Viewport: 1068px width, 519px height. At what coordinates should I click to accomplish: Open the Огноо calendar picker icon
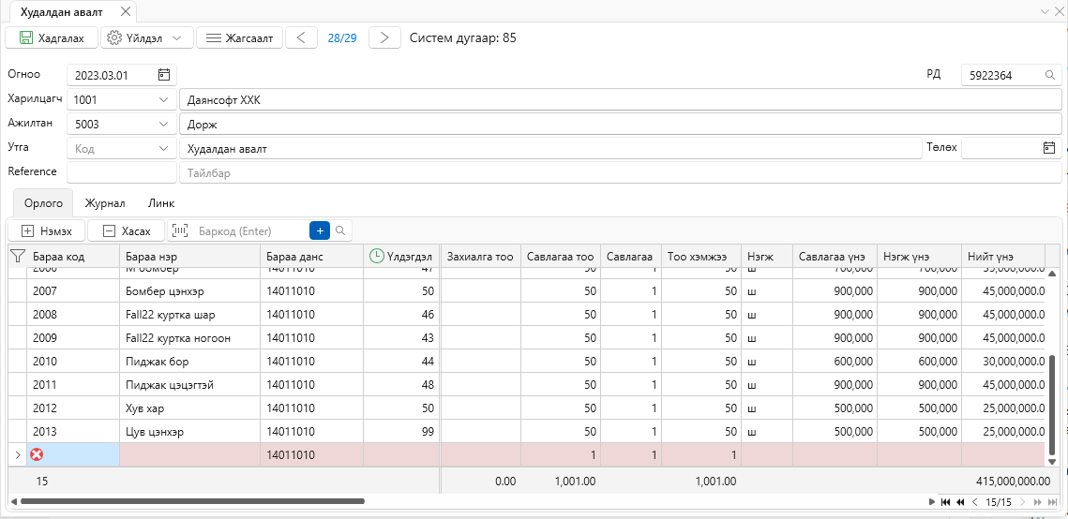coord(163,75)
